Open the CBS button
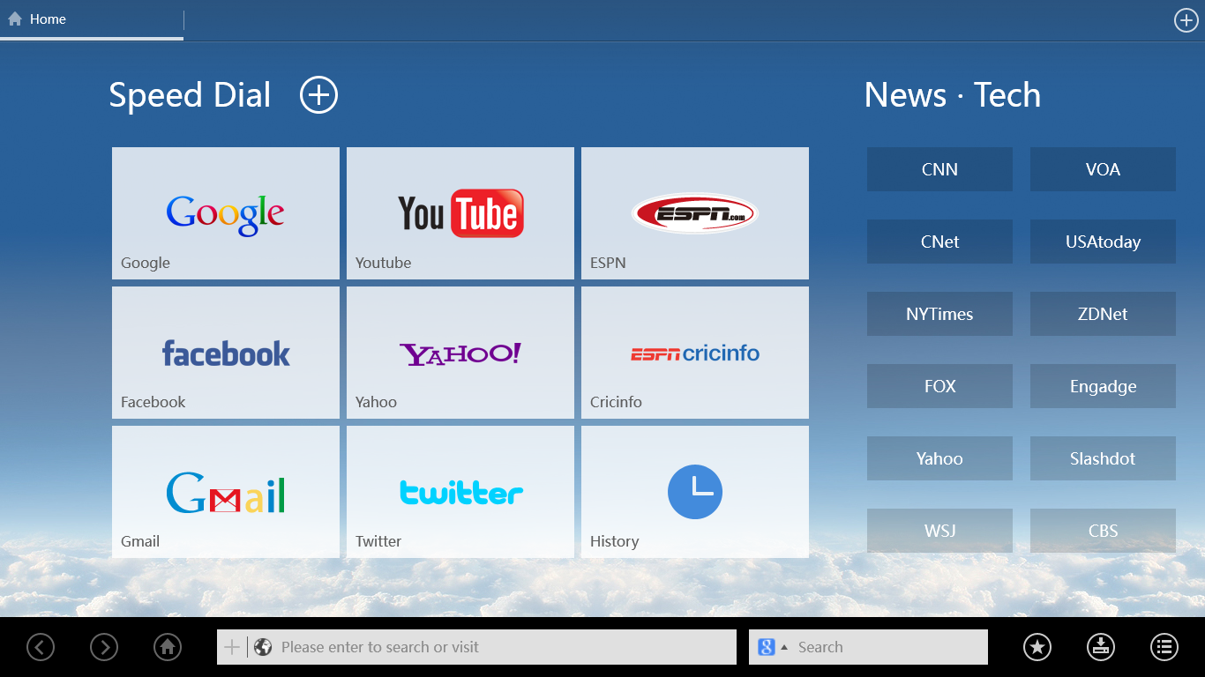 tap(1103, 531)
